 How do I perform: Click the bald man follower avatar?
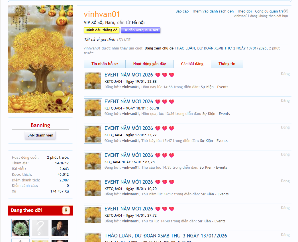(x=60, y=228)
